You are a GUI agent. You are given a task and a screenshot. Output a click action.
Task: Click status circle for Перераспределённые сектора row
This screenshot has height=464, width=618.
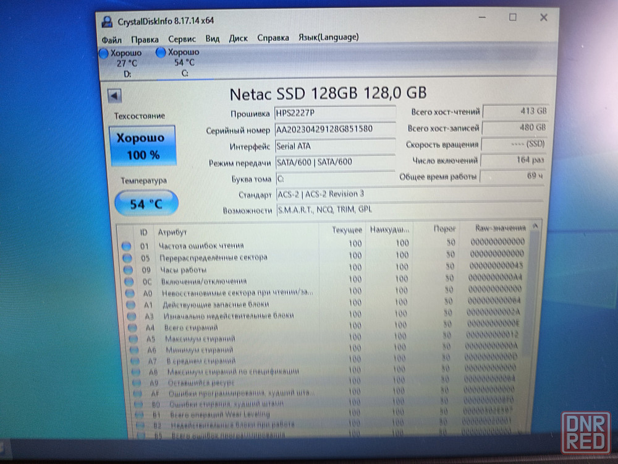coord(127,257)
